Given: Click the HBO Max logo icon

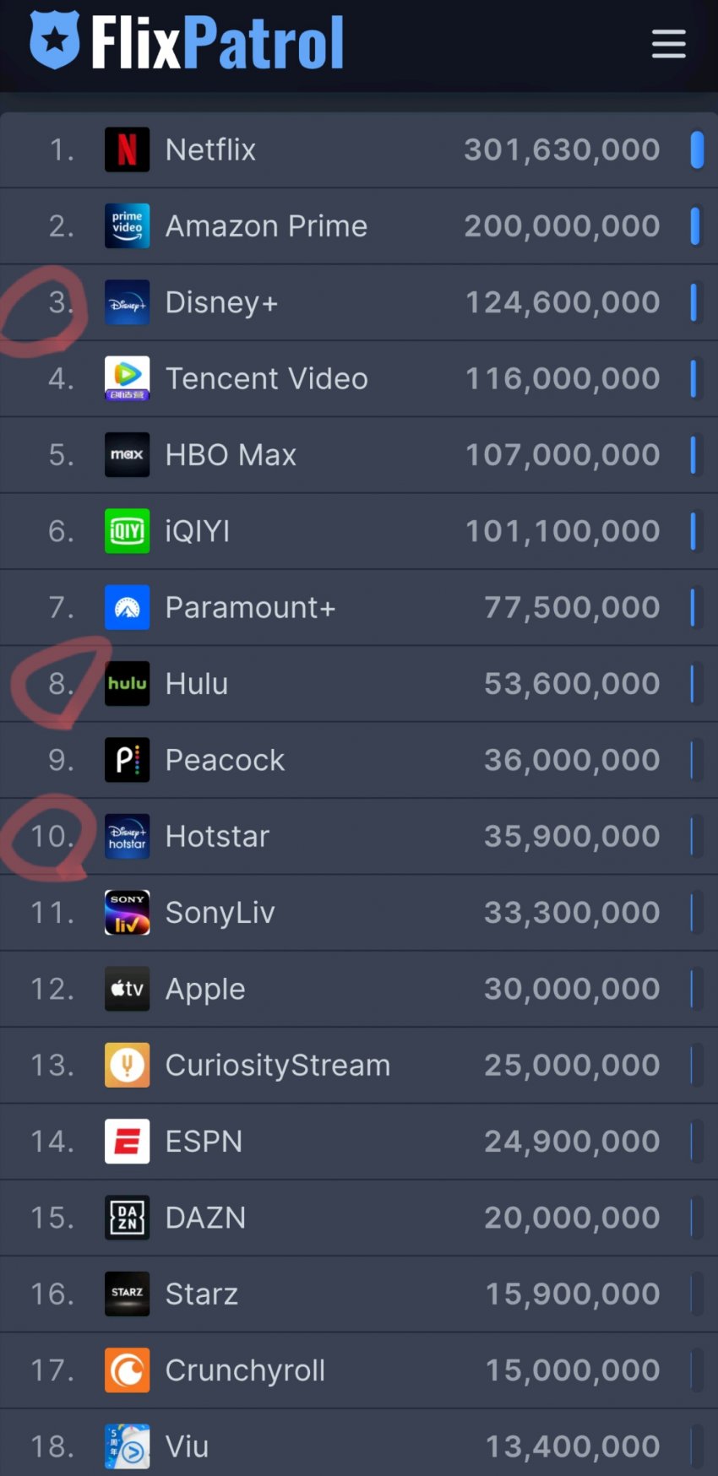Looking at the screenshot, I should click(127, 454).
